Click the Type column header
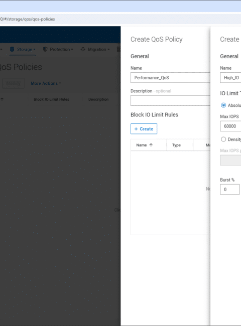This screenshot has width=241, height=326. tap(176, 145)
